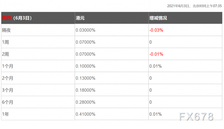Select the 6个月 row label

point(7,102)
